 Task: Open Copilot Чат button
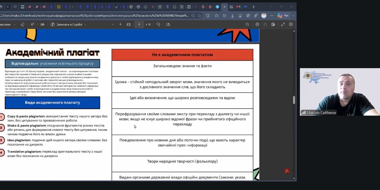coord(283,15)
